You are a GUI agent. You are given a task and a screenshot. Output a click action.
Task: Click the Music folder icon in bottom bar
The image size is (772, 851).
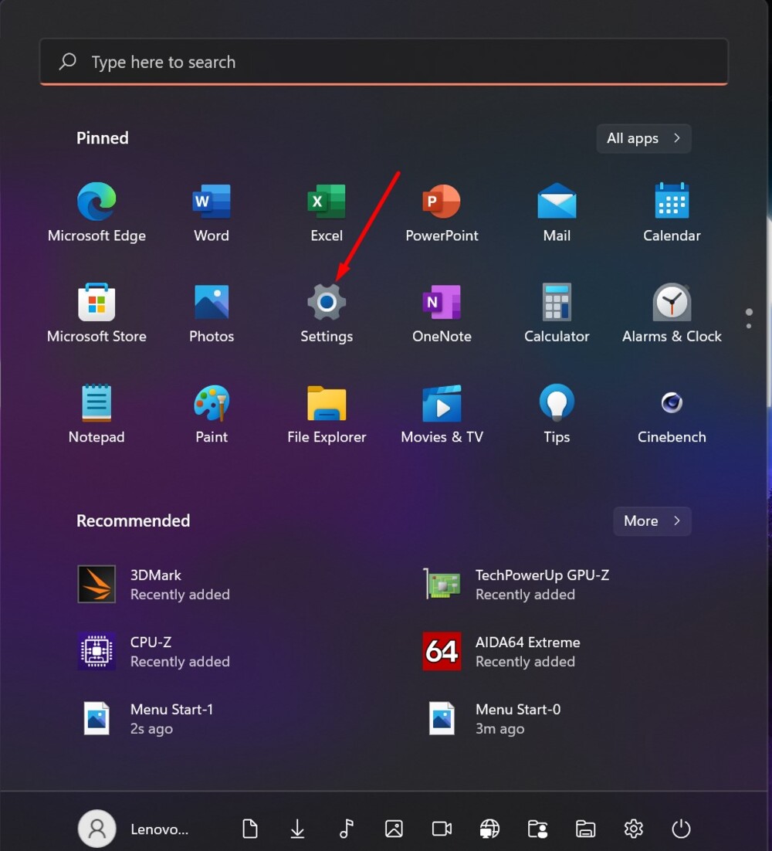click(346, 829)
